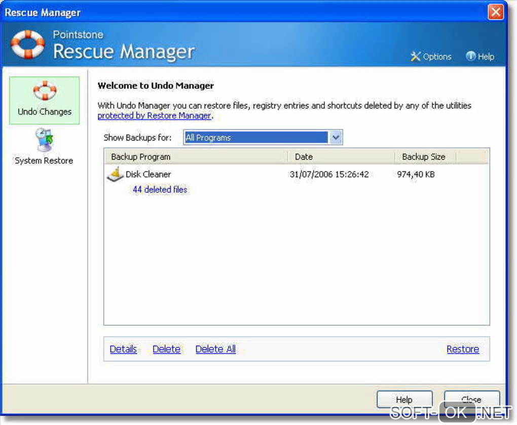
Task: Open Help in the header bar
Action: pyautogui.click(x=480, y=56)
